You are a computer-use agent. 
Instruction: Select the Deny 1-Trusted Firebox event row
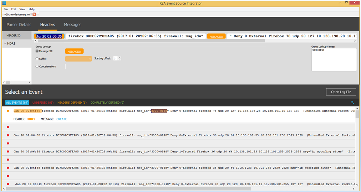(179, 151)
